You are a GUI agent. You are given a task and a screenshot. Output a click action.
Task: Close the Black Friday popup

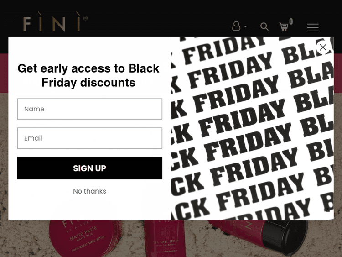pyautogui.click(x=323, y=47)
